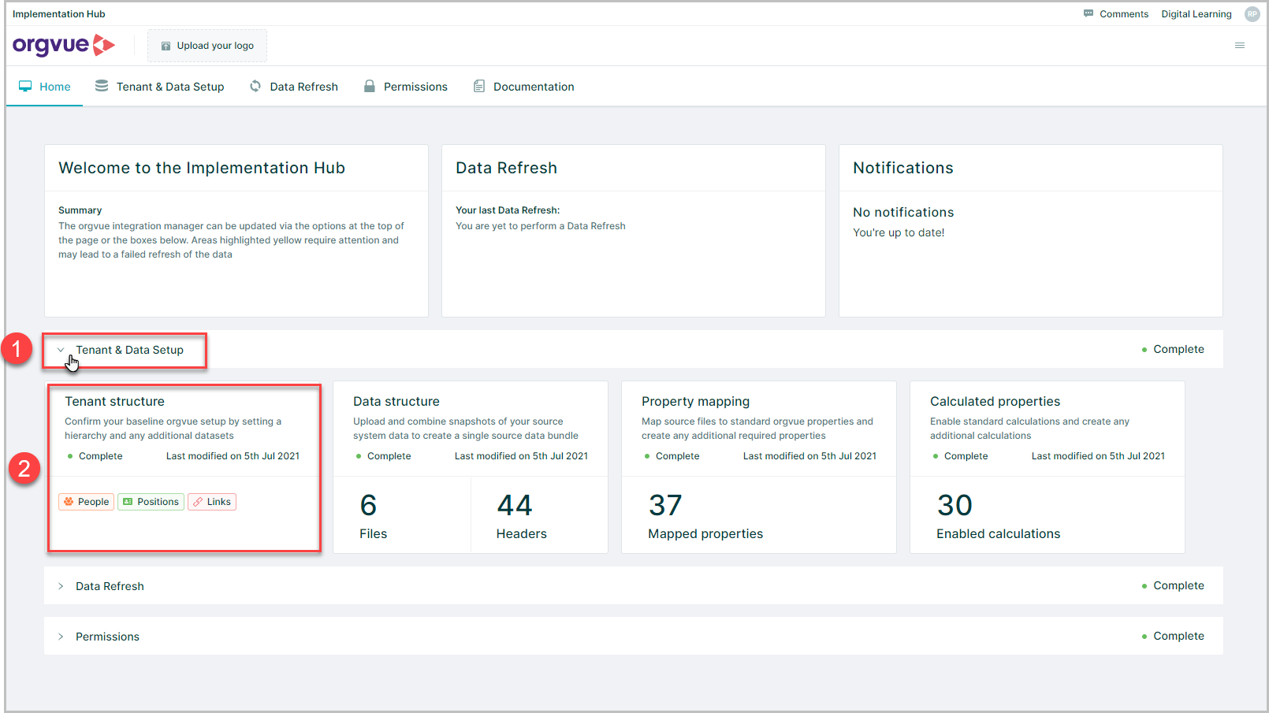Click Complete status on Data Refresh row
The height and width of the screenshot is (713, 1269).
pos(1173,585)
